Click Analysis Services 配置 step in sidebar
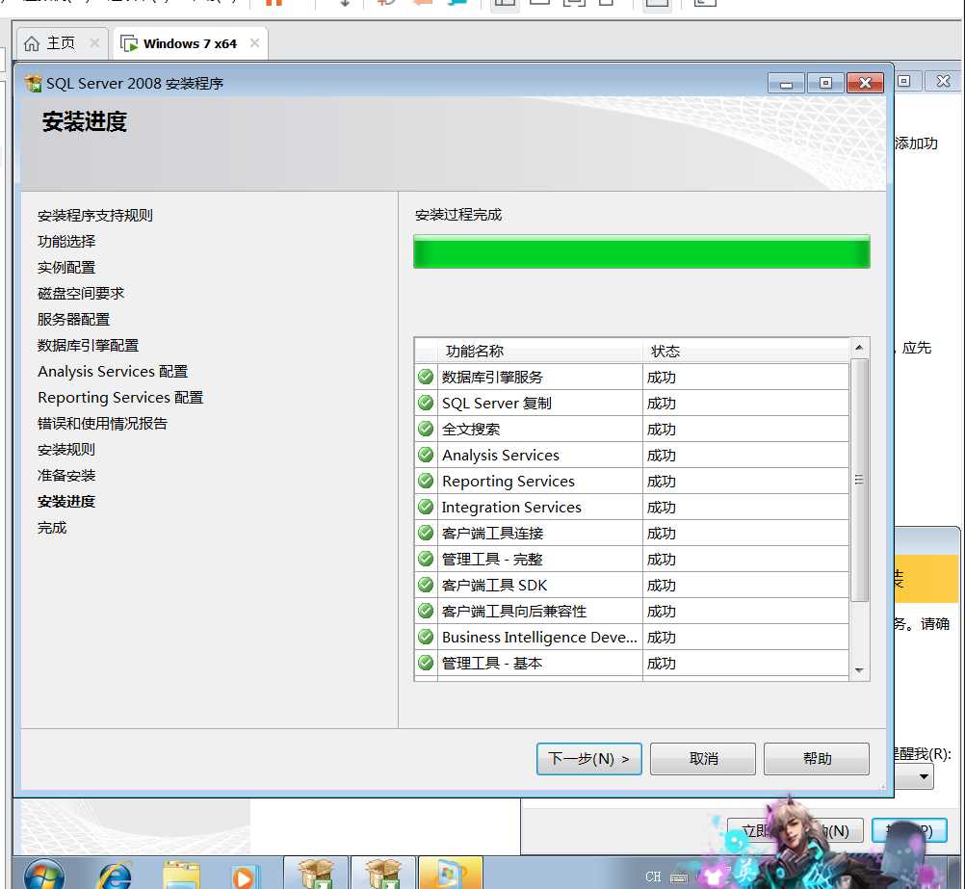Screen dimensions: 965x889 [113, 371]
